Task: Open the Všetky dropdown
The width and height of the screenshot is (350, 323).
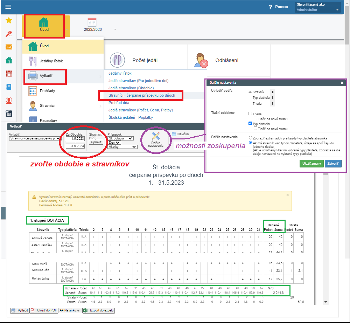Action: [122, 147]
